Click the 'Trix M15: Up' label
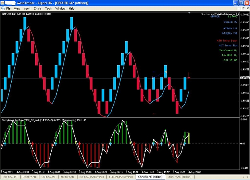This screenshot has height=180, width=250. (230, 55)
